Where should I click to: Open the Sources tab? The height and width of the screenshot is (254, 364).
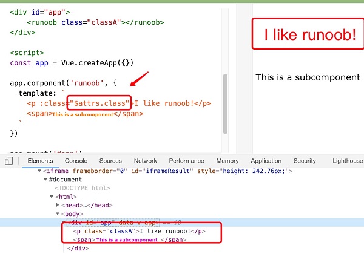110,161
